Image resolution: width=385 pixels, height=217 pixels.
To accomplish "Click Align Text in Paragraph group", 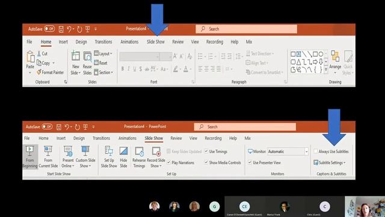I will [x=257, y=63].
